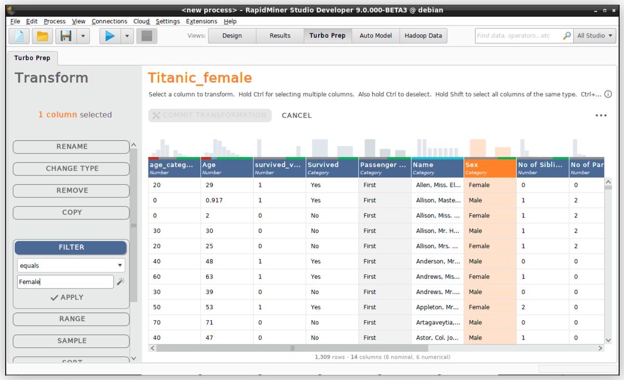Save the process with floppy disk icon
This screenshot has height=380, width=624.
[66, 36]
